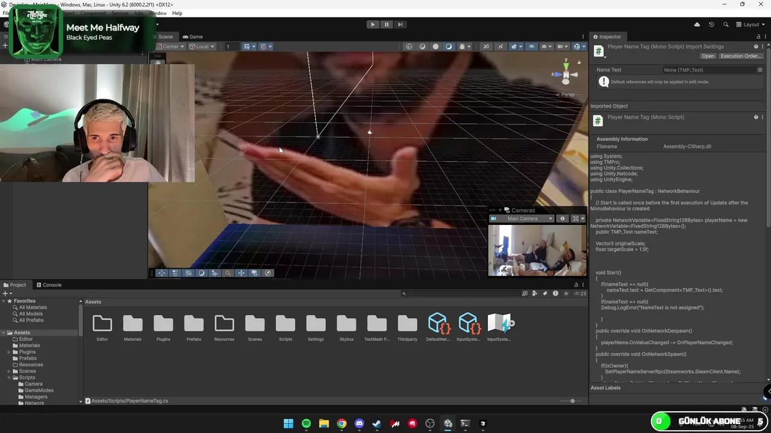The image size is (771, 433).
Task: Click the Open button in Inspector
Action: click(708, 56)
